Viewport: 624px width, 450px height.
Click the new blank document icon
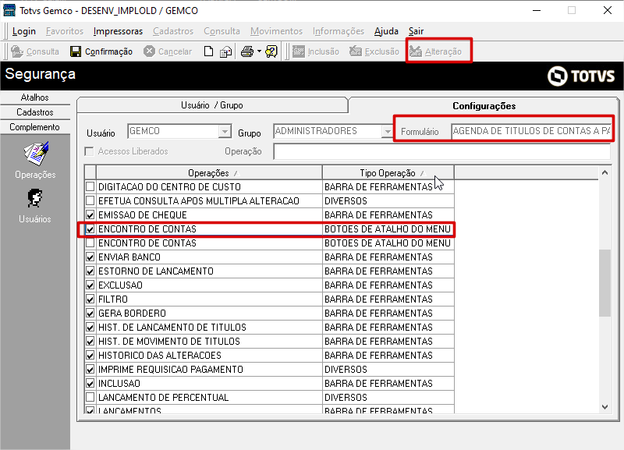tap(208, 51)
